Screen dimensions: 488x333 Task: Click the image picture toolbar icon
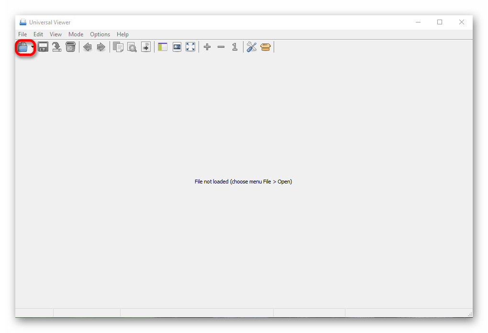pos(177,47)
